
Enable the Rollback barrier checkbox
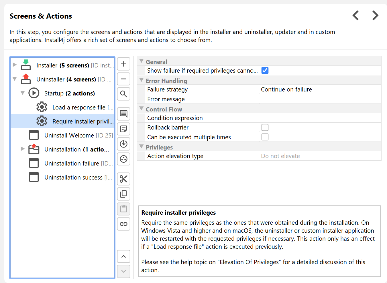click(x=265, y=127)
